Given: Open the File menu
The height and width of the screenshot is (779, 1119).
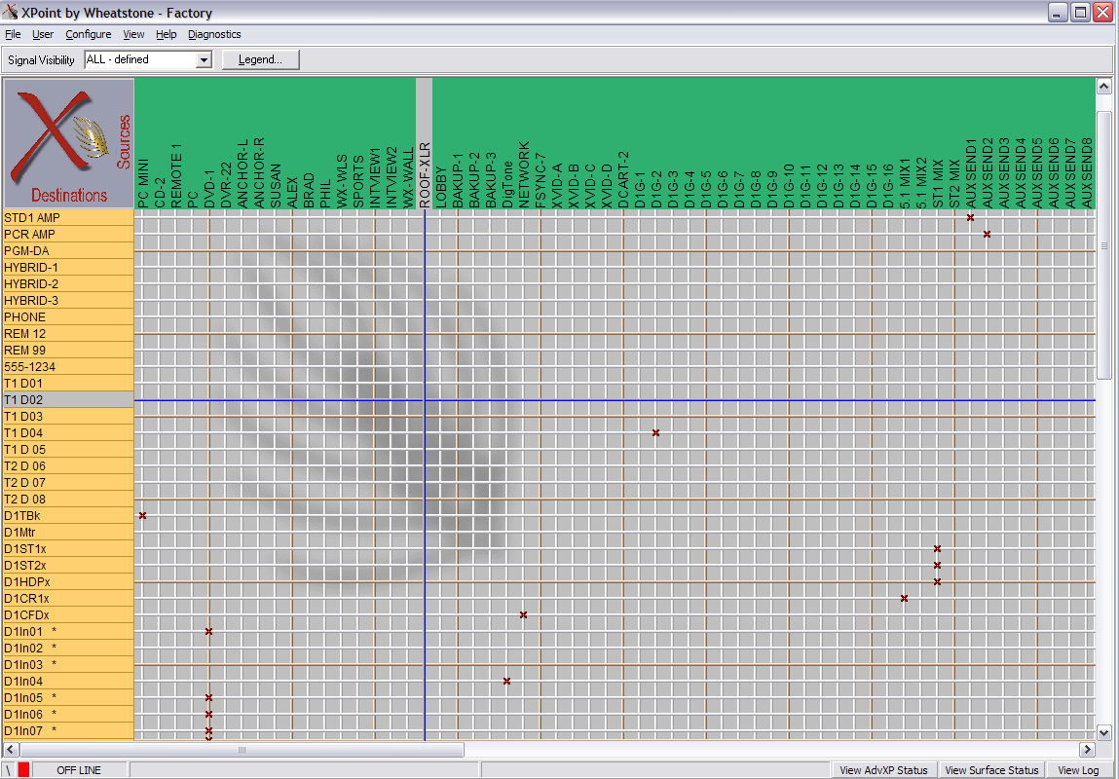Looking at the screenshot, I should (13, 34).
